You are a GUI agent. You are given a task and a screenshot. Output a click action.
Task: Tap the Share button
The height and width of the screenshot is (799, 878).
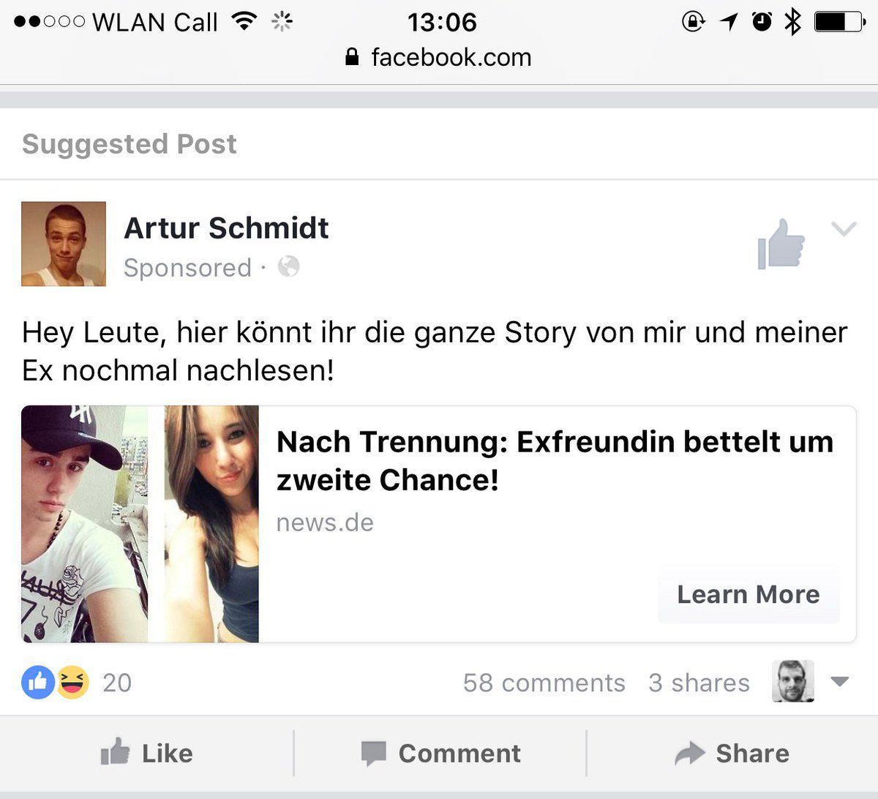[x=732, y=753]
